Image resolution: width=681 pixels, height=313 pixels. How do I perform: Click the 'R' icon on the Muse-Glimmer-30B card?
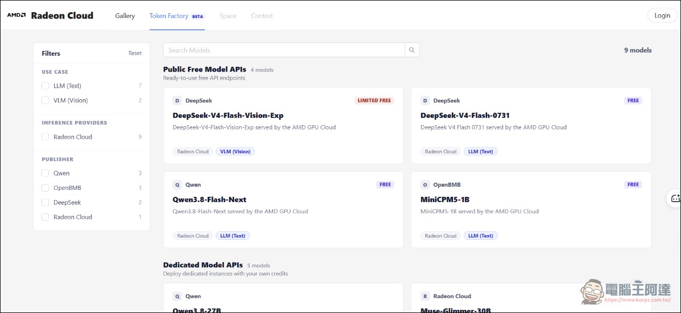[x=425, y=296]
